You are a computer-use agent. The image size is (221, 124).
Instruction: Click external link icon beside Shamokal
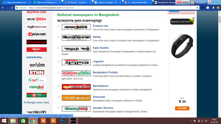pyautogui.click(x=58, y=97)
